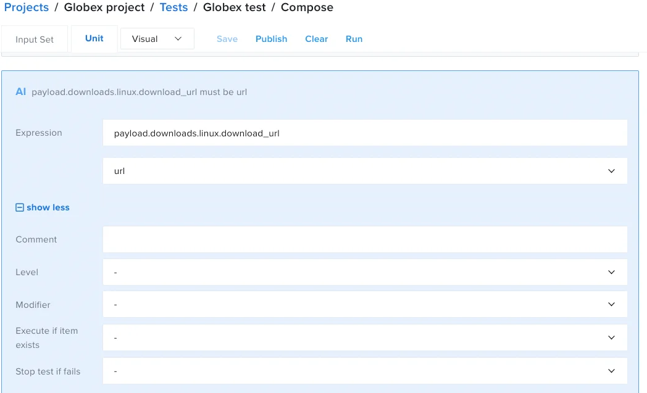Viewport: 647px width, 393px height.
Task: Go to Projects breadcrumb link
Action: [27, 8]
